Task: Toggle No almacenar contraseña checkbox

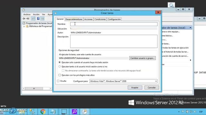Action: pos(63,71)
